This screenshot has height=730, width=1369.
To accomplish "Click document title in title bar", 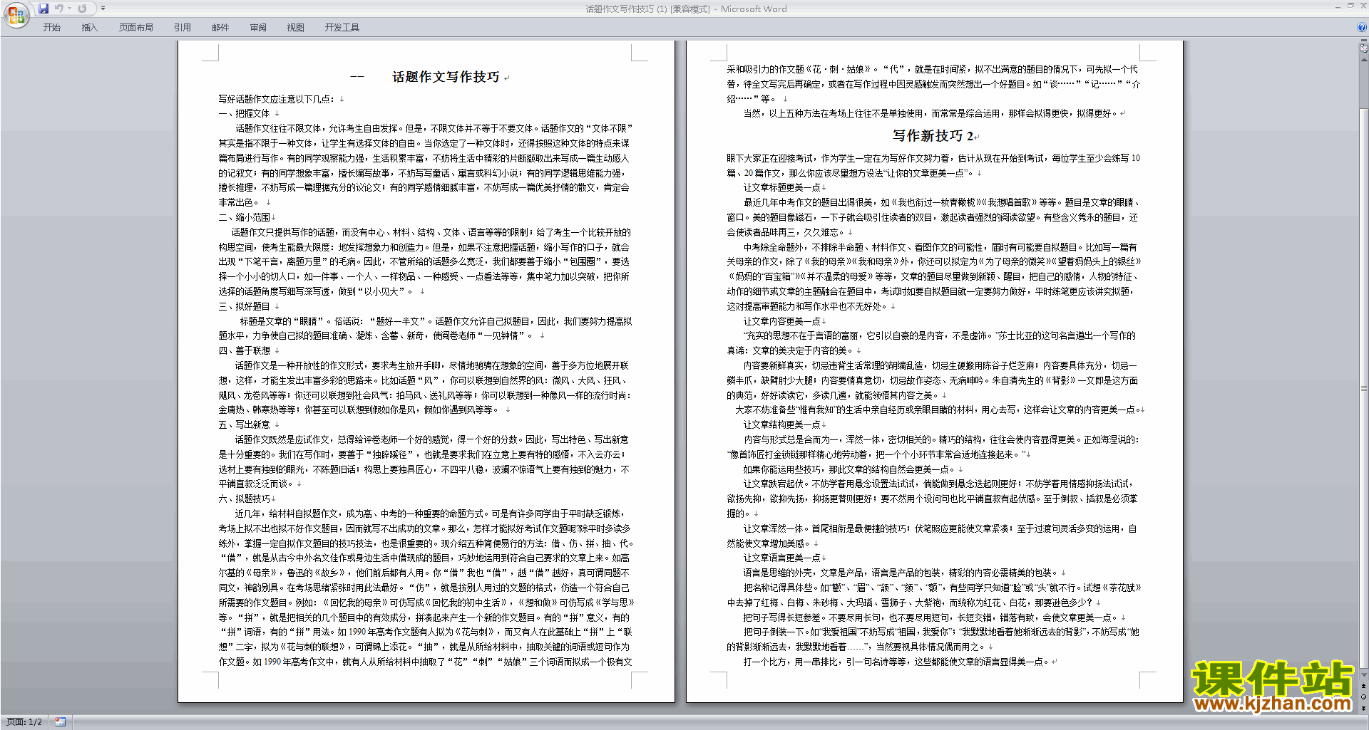I will click(686, 9).
